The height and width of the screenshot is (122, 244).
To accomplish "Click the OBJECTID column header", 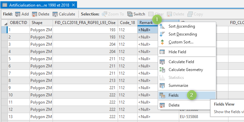I will pos(19,23).
